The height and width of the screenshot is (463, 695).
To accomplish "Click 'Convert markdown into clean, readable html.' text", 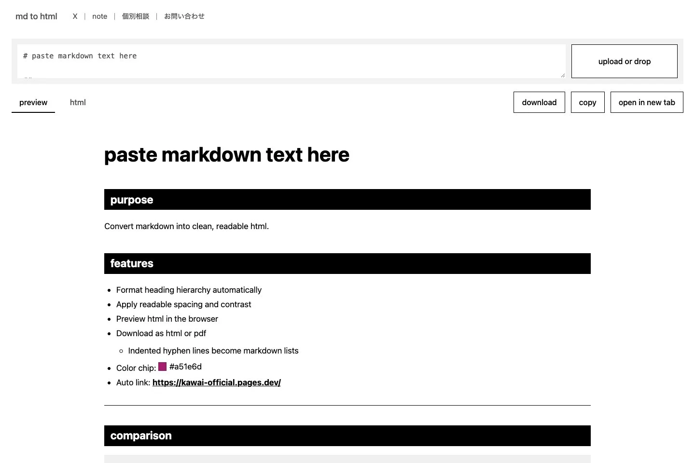I will [186, 226].
